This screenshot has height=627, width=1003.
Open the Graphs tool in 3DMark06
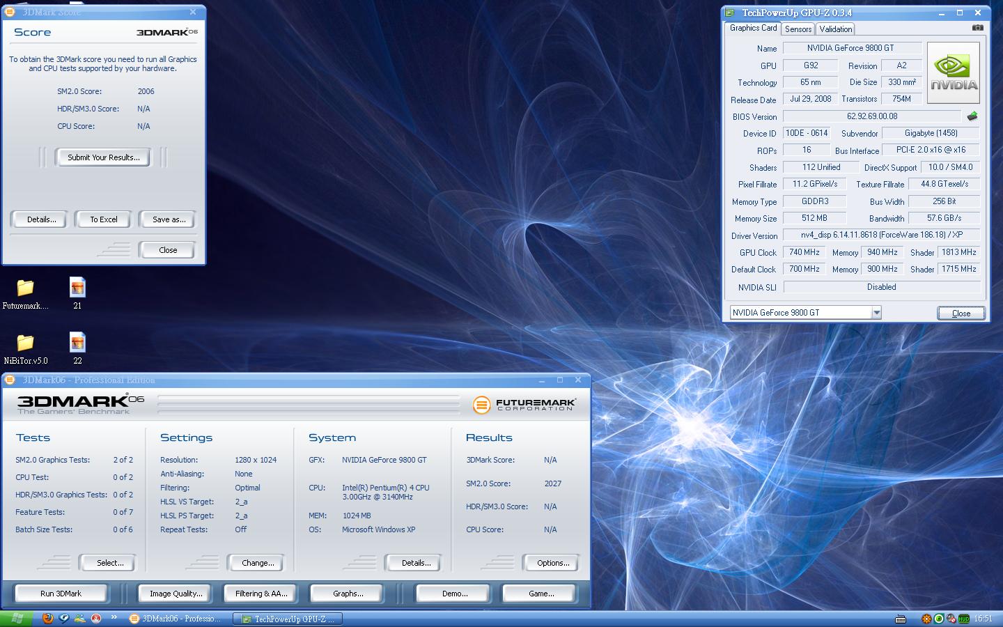348,594
